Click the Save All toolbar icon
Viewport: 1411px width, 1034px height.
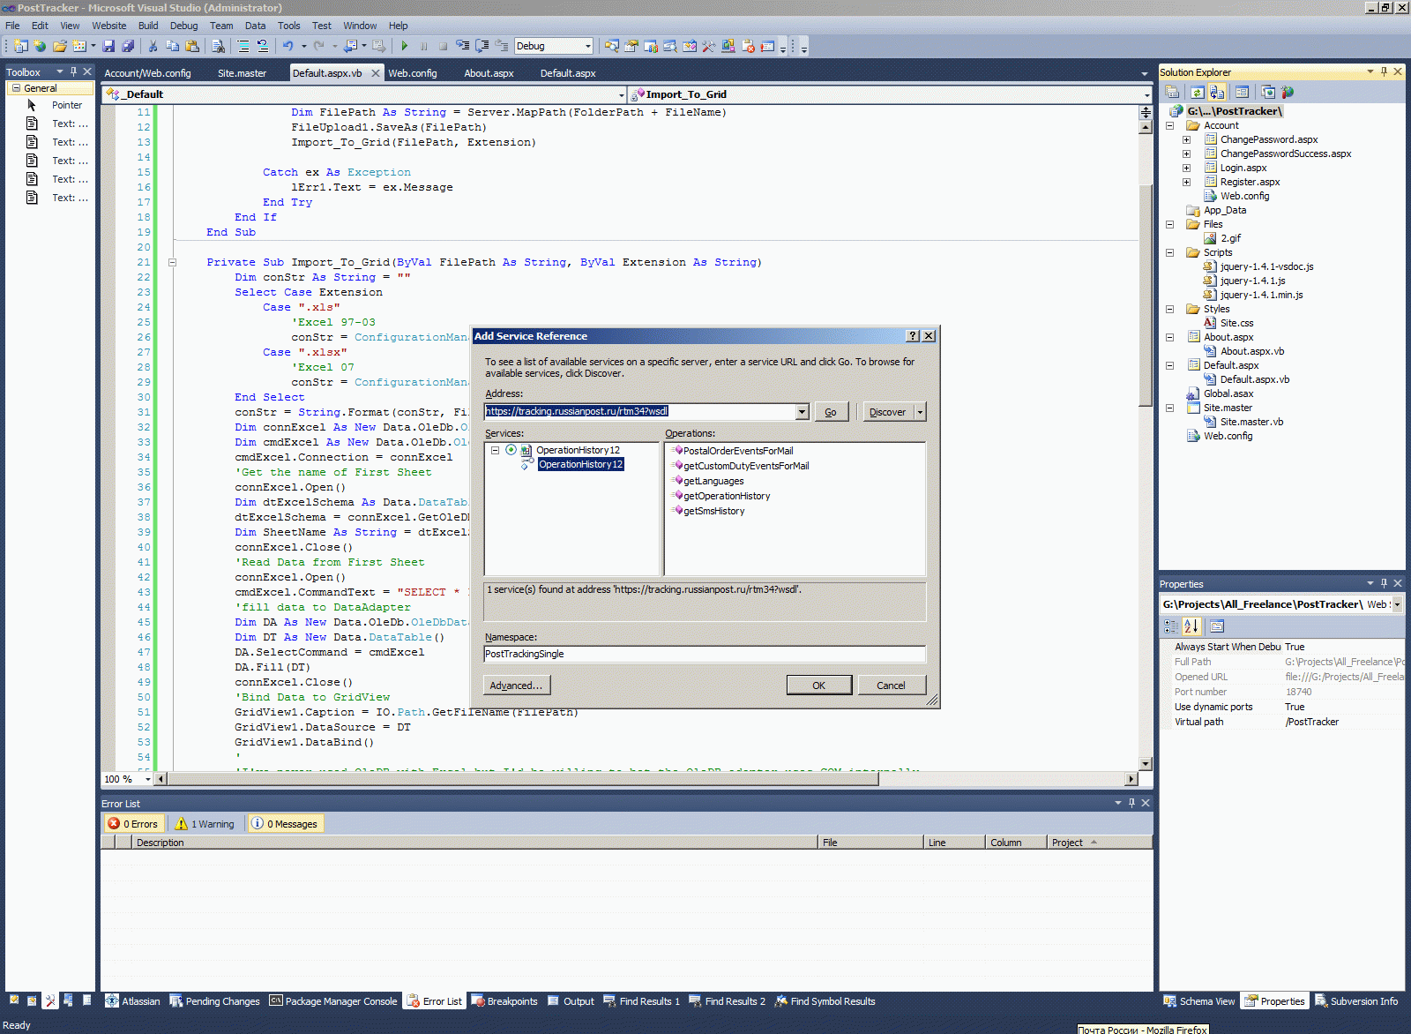128,46
